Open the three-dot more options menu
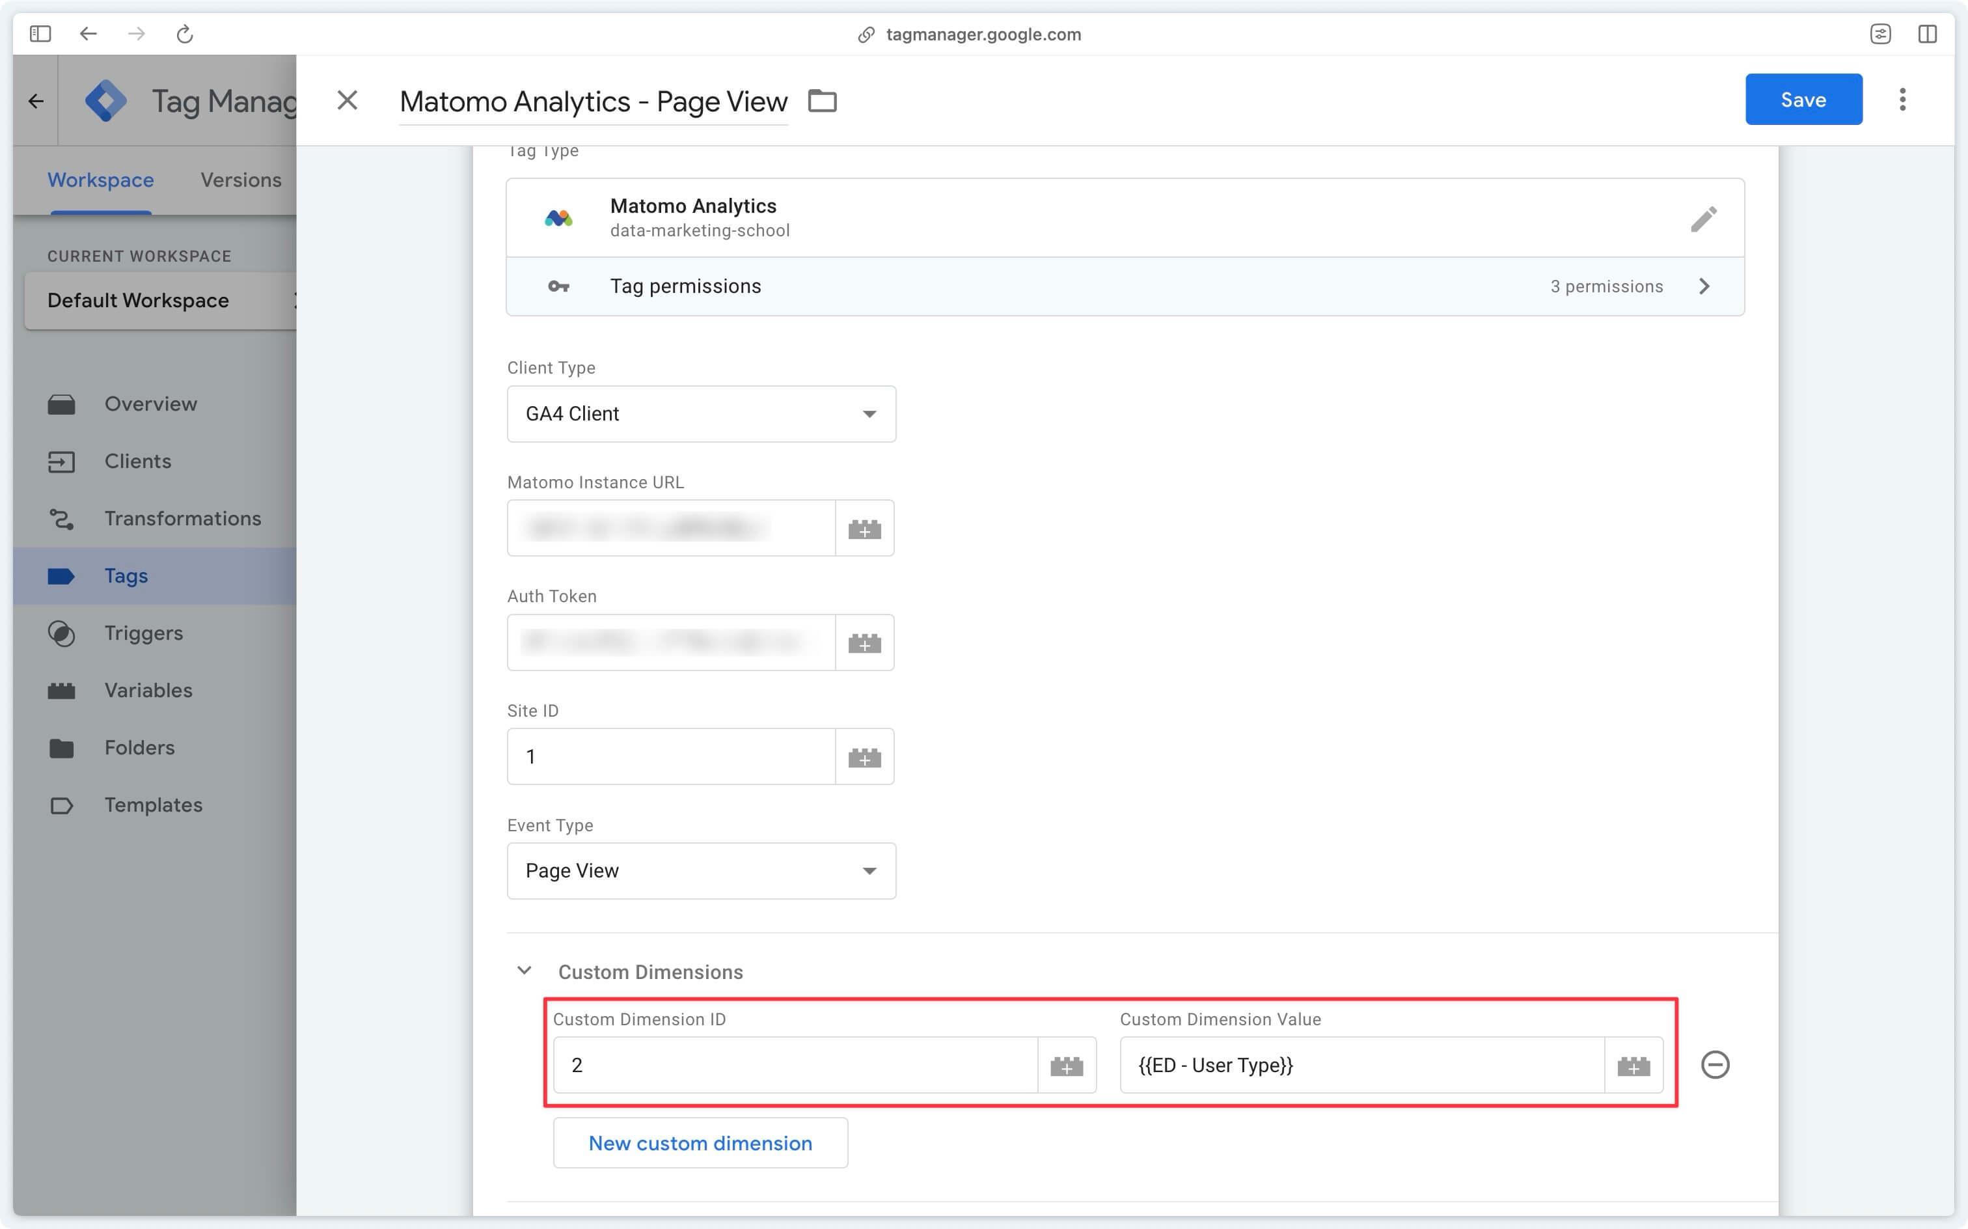The width and height of the screenshot is (1968, 1229). click(1902, 99)
